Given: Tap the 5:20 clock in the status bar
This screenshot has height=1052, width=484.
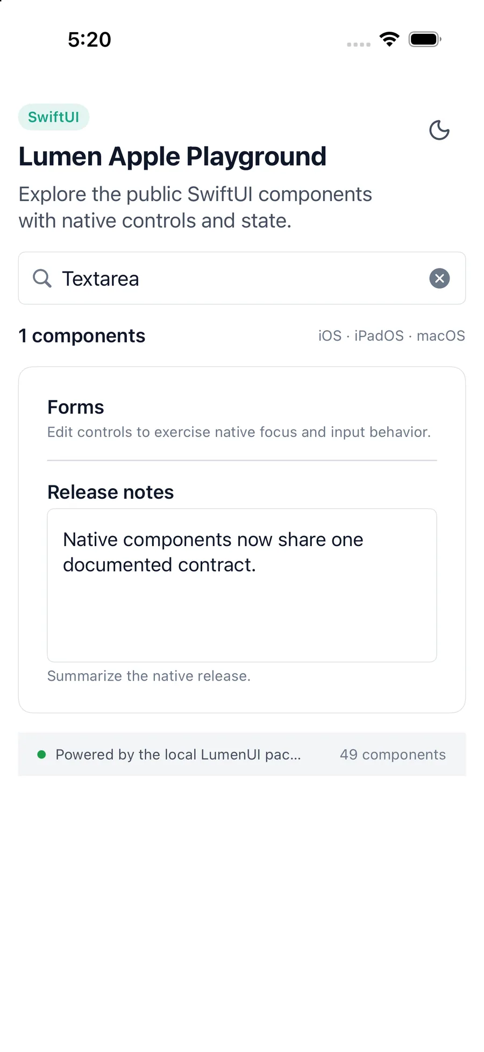Looking at the screenshot, I should click(x=89, y=40).
